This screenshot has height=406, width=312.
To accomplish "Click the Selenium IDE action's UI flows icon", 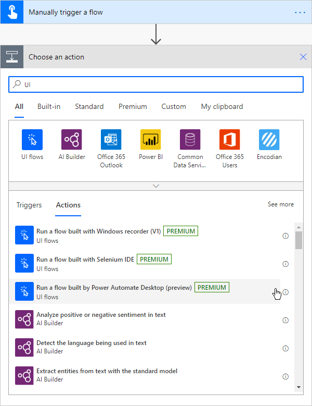I will point(24,263).
